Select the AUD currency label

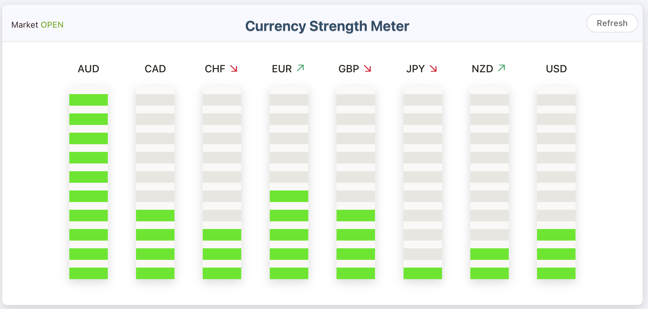pos(88,68)
